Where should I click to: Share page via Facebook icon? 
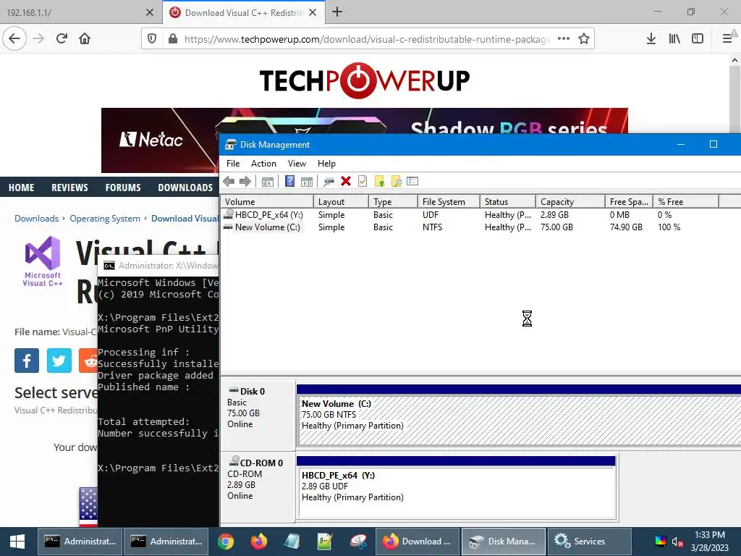coord(27,361)
